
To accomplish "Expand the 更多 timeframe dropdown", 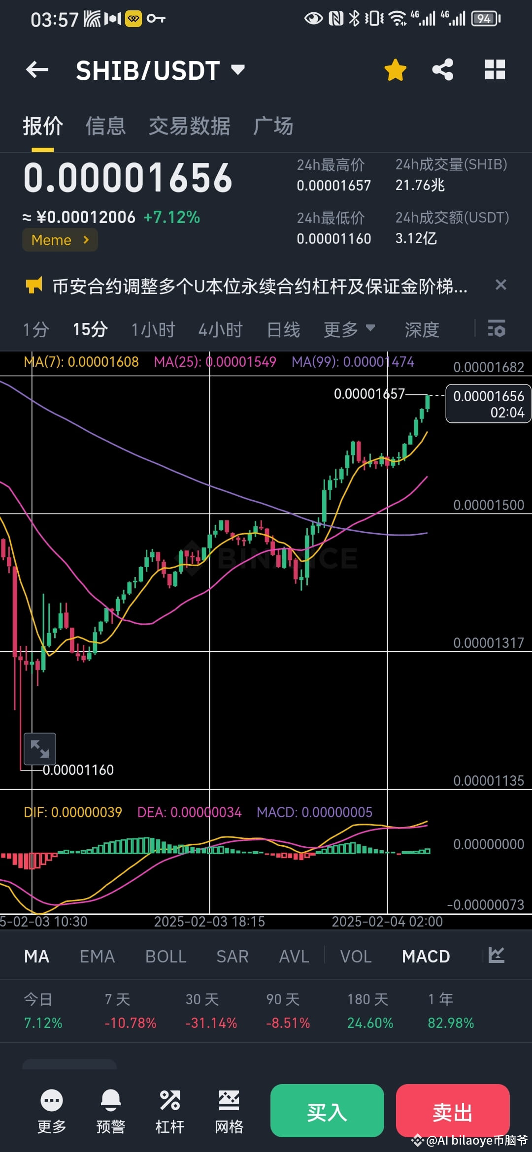I will [x=349, y=329].
